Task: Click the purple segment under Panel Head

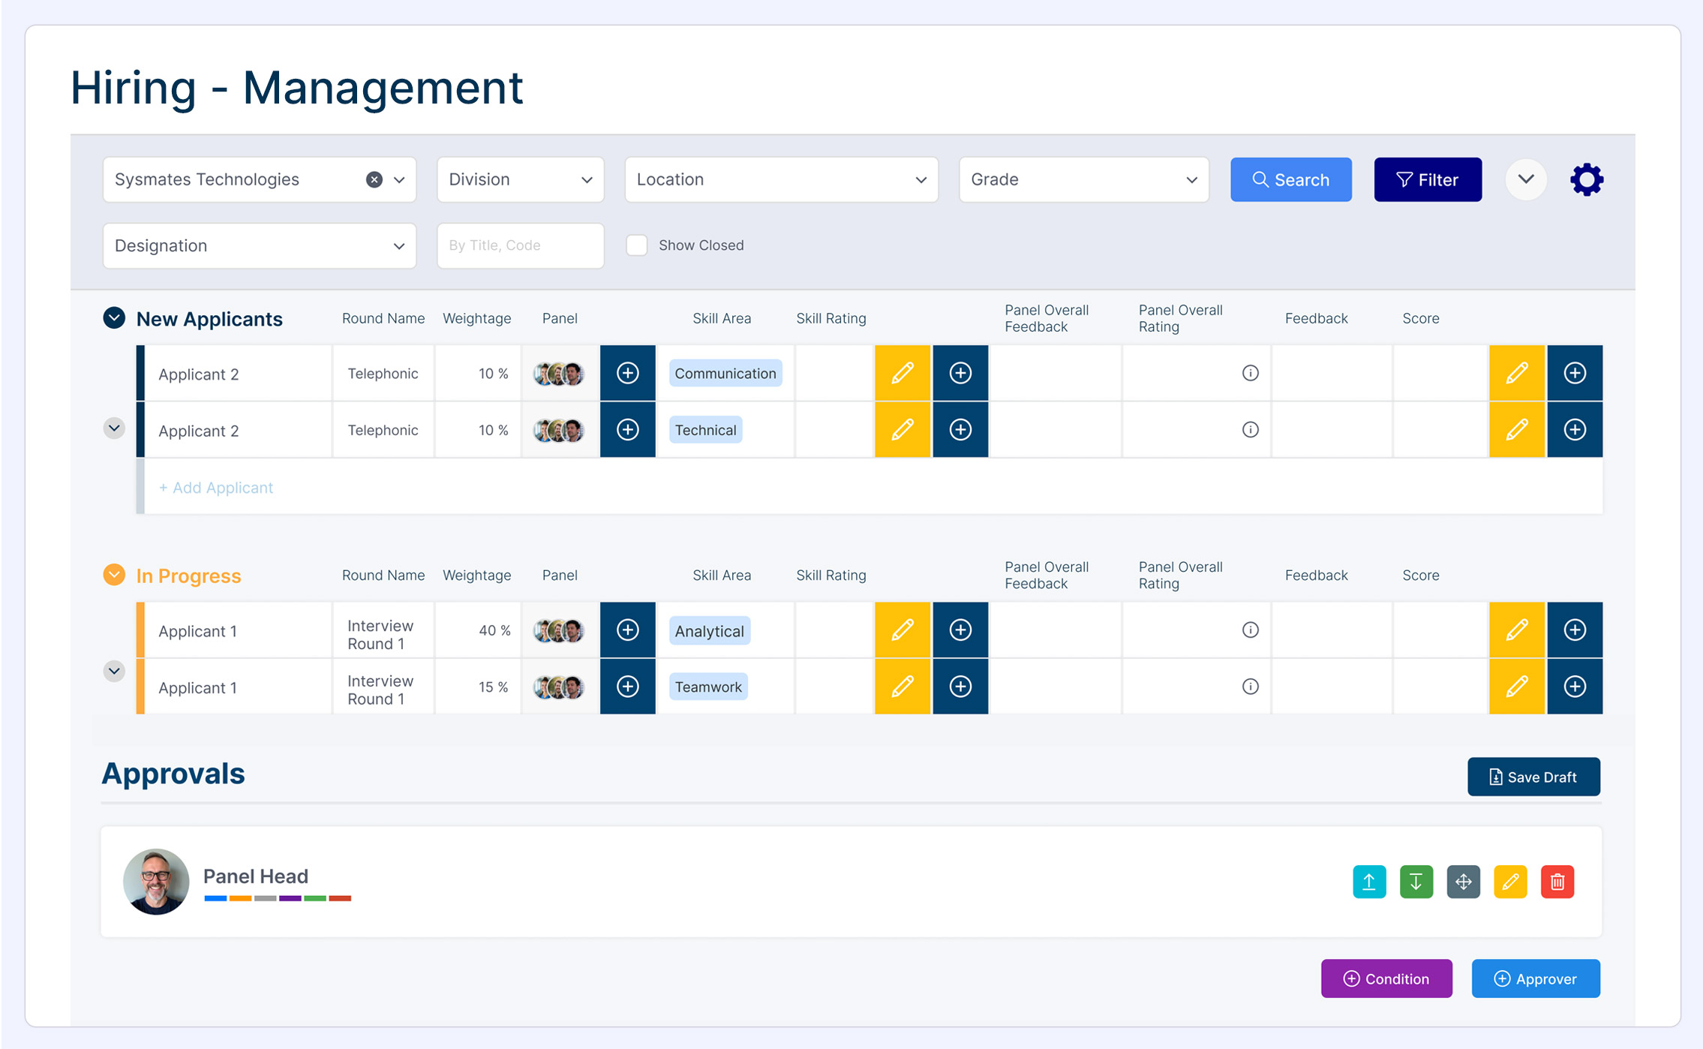Action: pos(290,898)
